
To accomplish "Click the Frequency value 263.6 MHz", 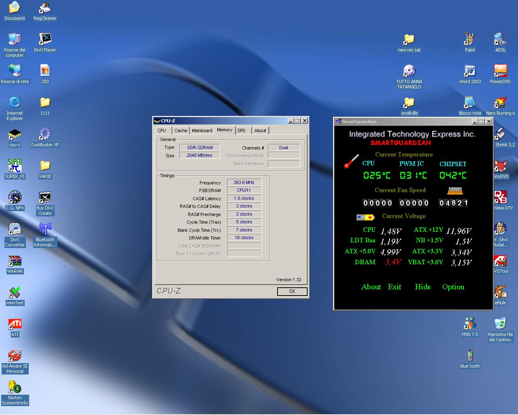I will click(x=244, y=182).
